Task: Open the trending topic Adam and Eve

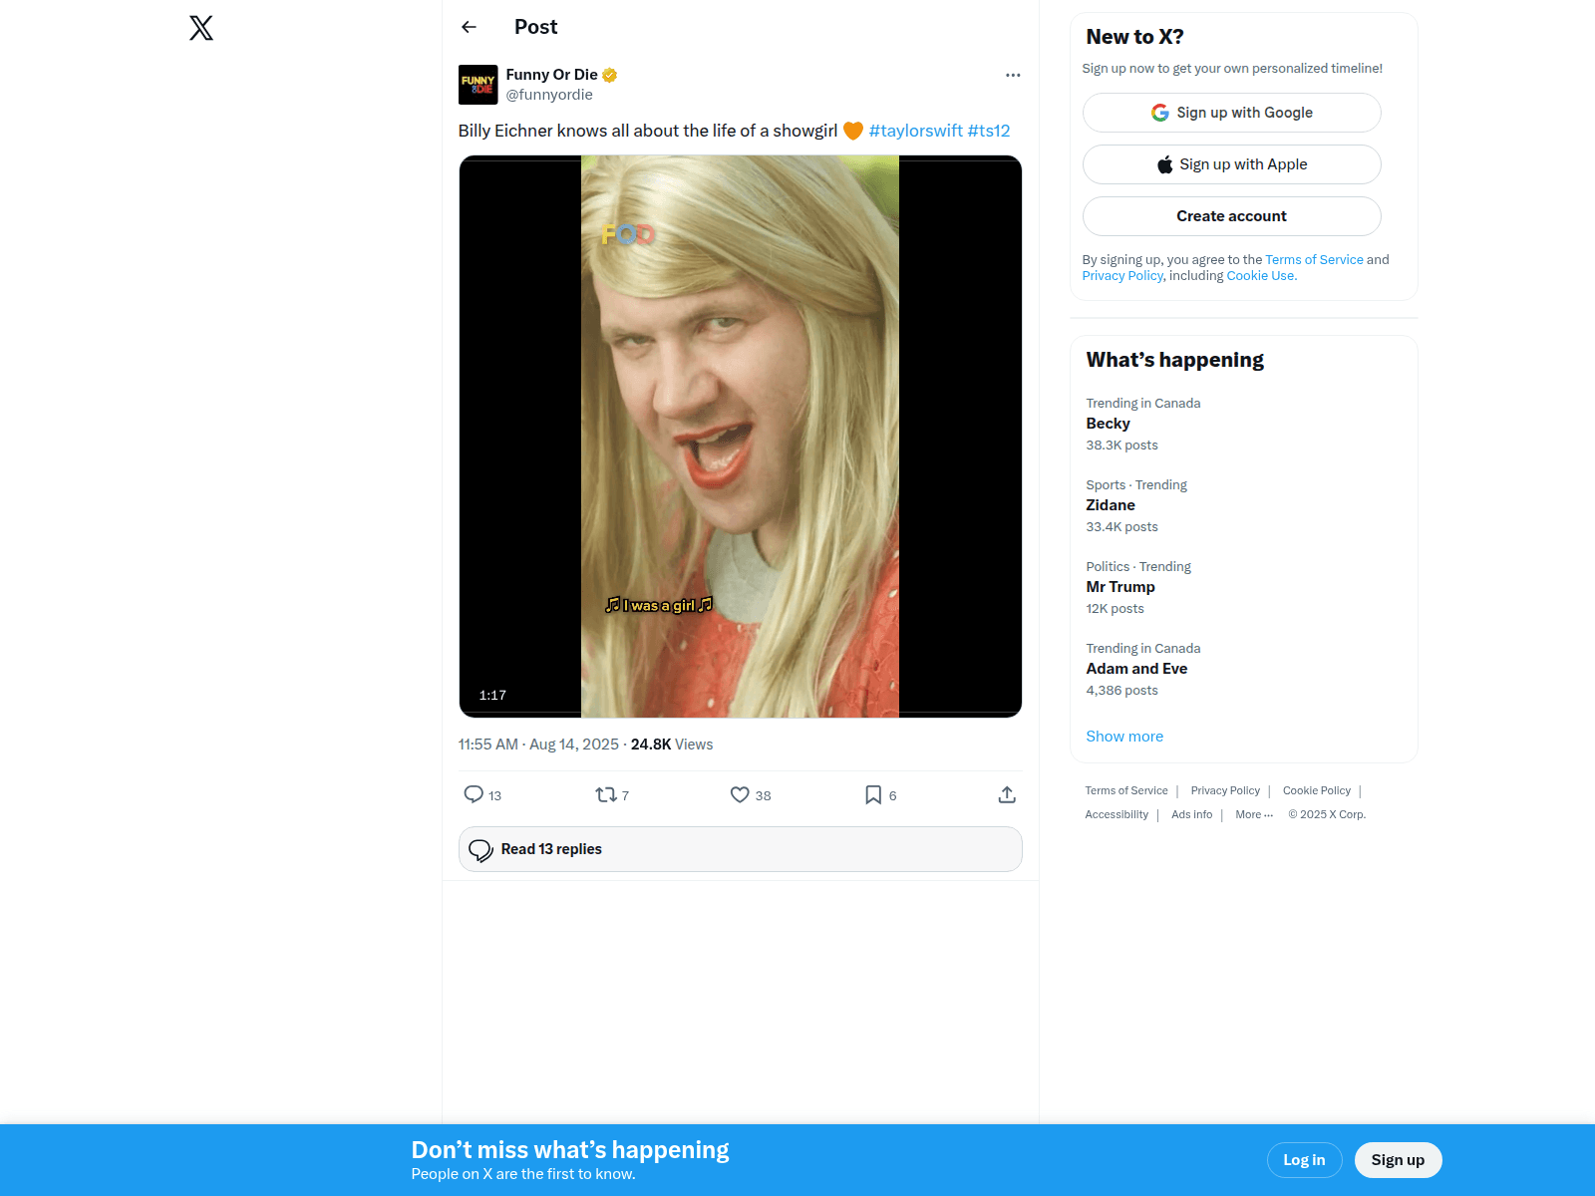Action: [x=1243, y=669]
